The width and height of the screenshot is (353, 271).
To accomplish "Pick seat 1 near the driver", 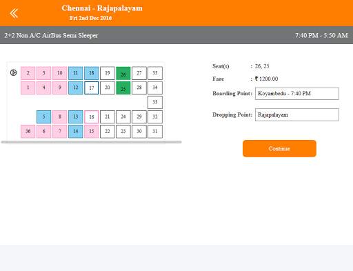I will 28,88.
